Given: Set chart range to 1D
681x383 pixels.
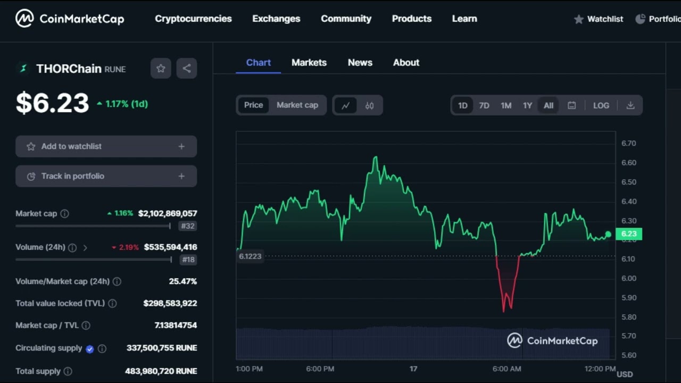Looking at the screenshot, I should [463, 105].
